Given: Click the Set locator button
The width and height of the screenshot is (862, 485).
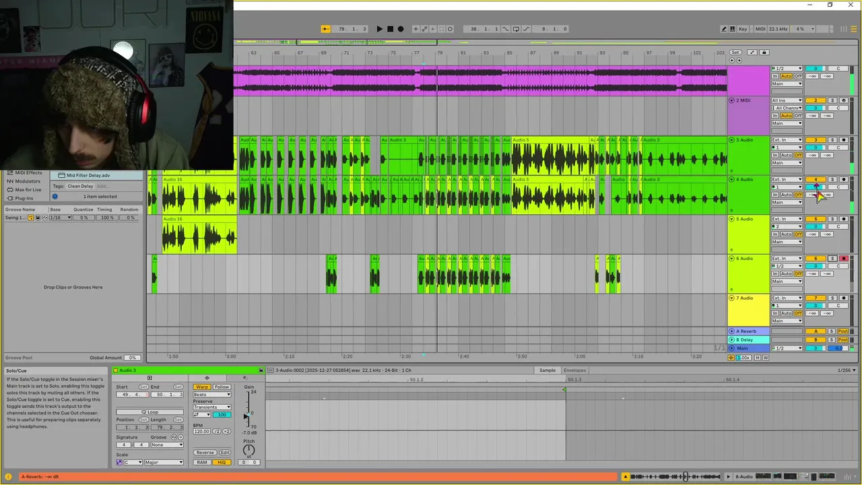Looking at the screenshot, I should 735,52.
